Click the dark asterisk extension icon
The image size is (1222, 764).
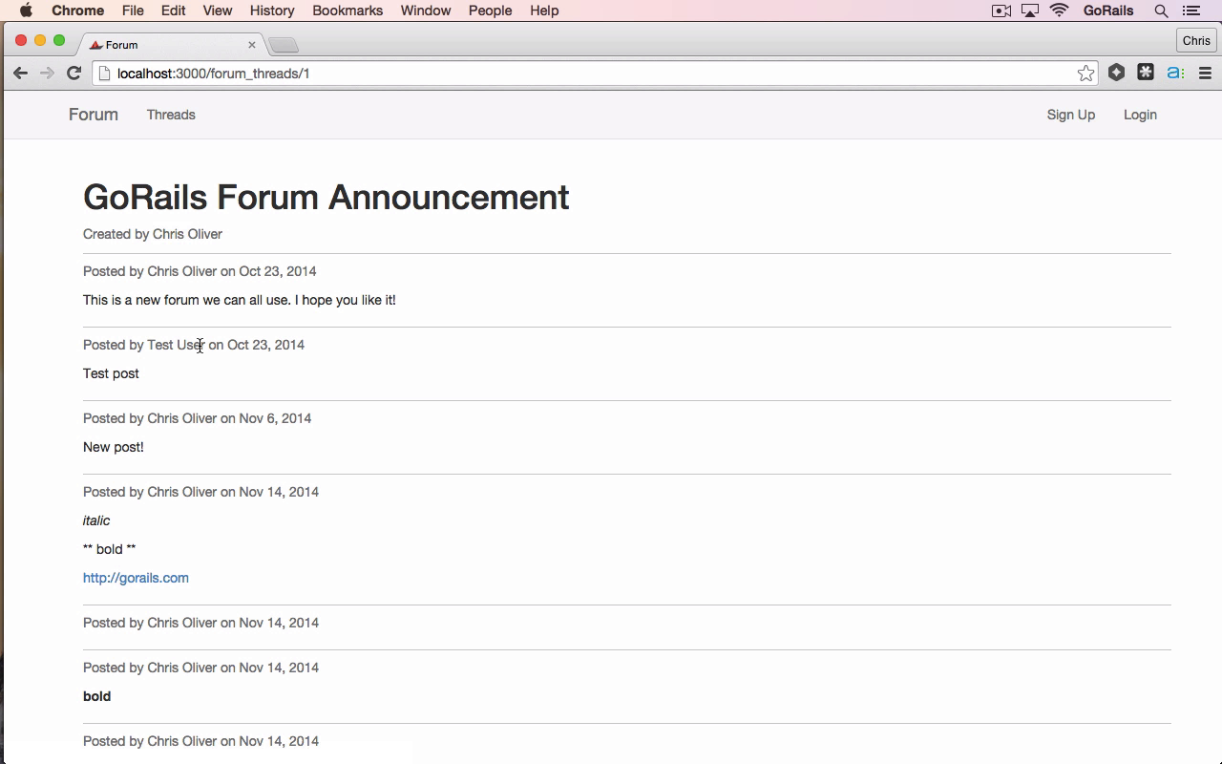(1146, 73)
